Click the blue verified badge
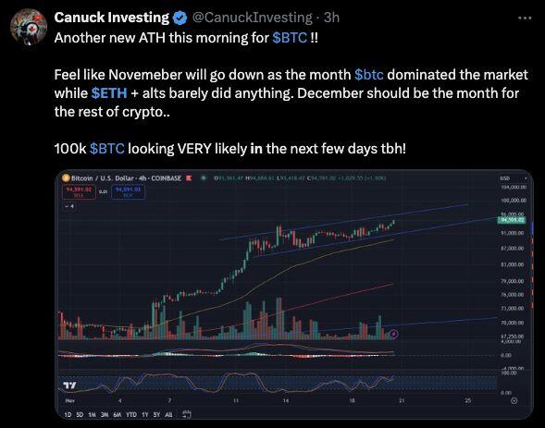 click(180, 18)
